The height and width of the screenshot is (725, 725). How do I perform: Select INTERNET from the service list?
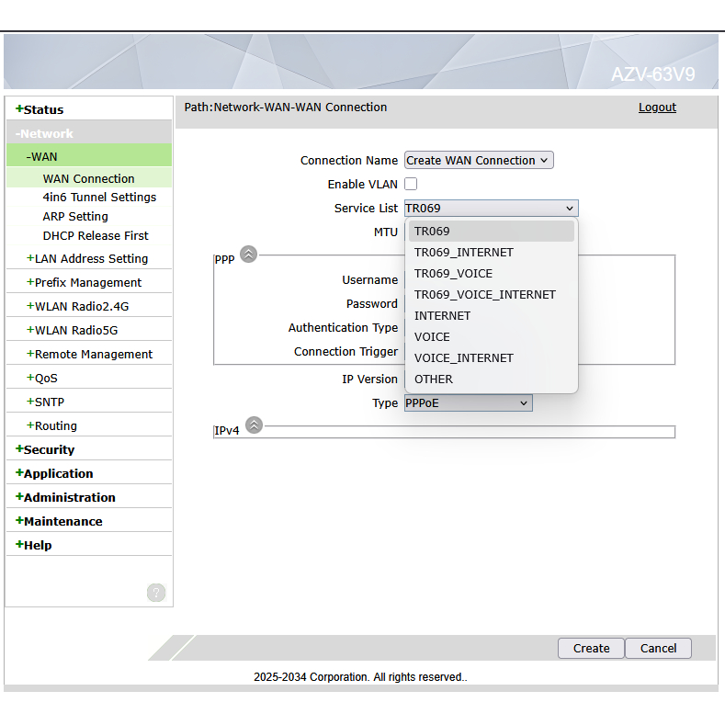(x=442, y=315)
